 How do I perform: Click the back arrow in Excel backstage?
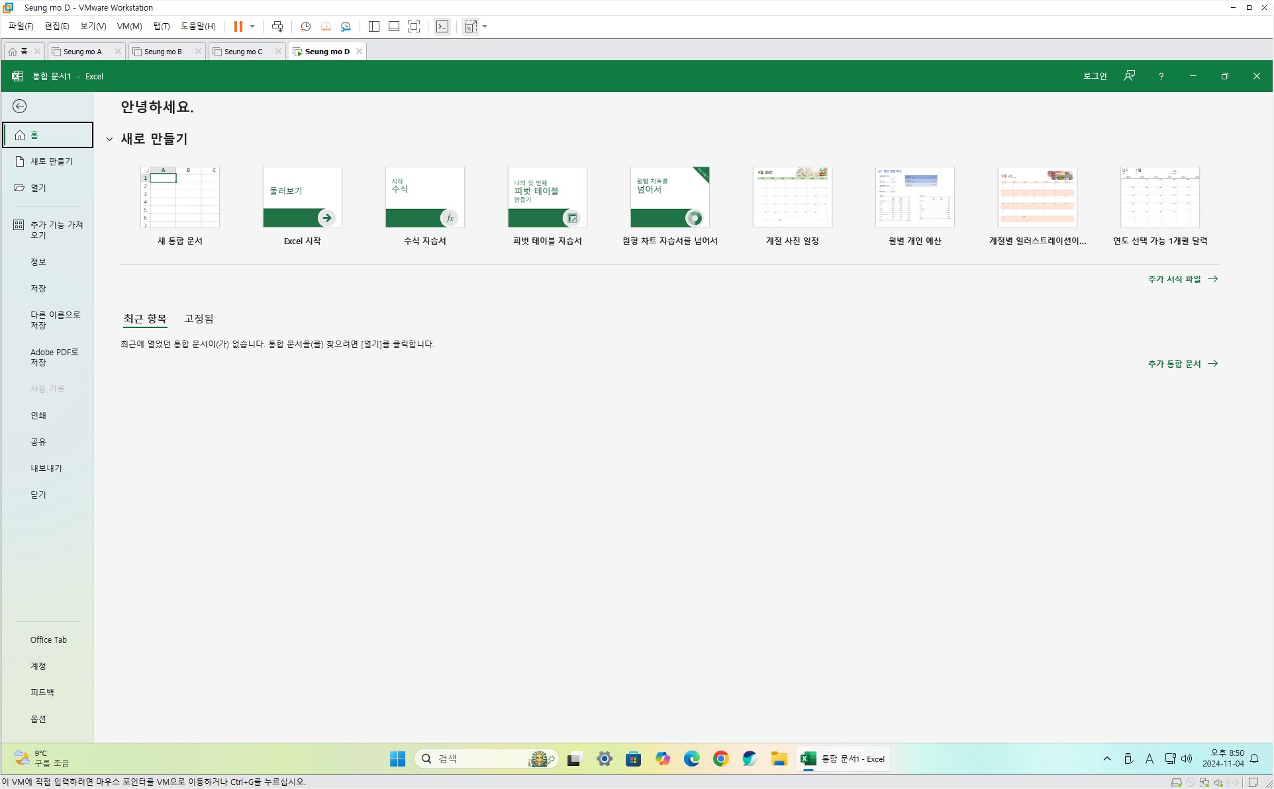click(x=20, y=106)
